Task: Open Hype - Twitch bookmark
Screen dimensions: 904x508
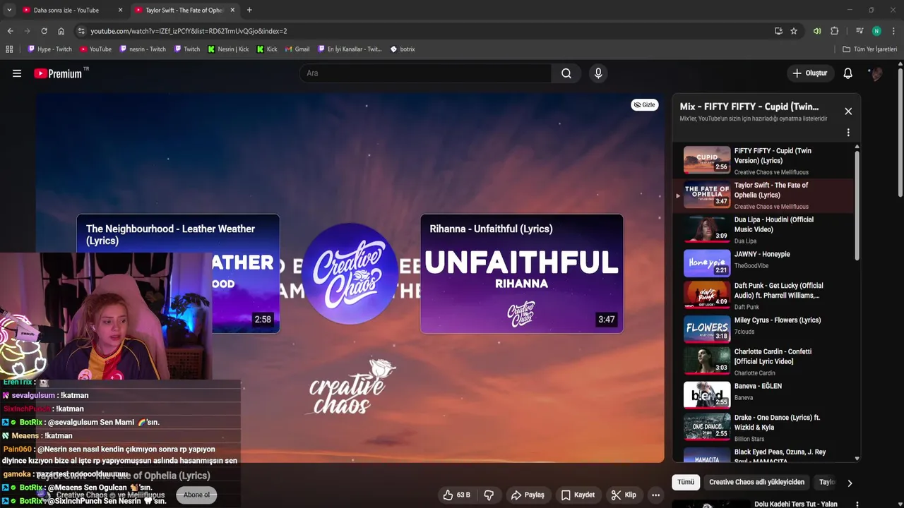Action: [x=49, y=49]
